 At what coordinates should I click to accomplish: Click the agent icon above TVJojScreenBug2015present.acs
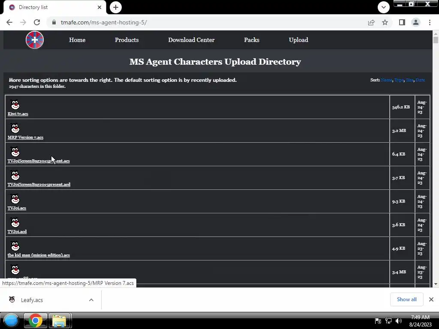(x=15, y=151)
